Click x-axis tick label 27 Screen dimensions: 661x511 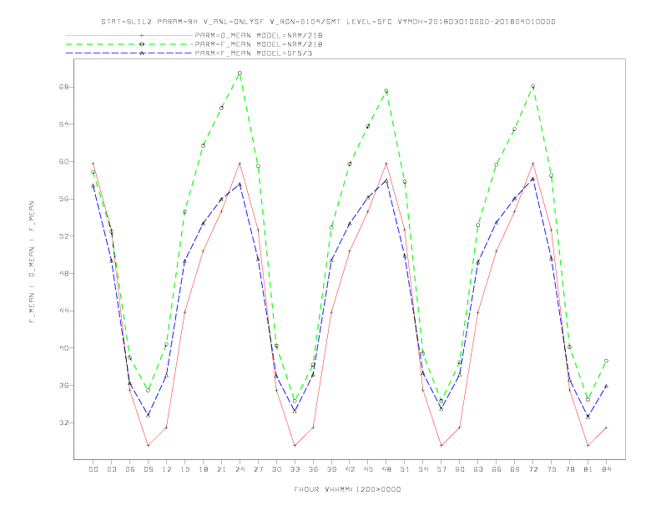click(x=258, y=469)
